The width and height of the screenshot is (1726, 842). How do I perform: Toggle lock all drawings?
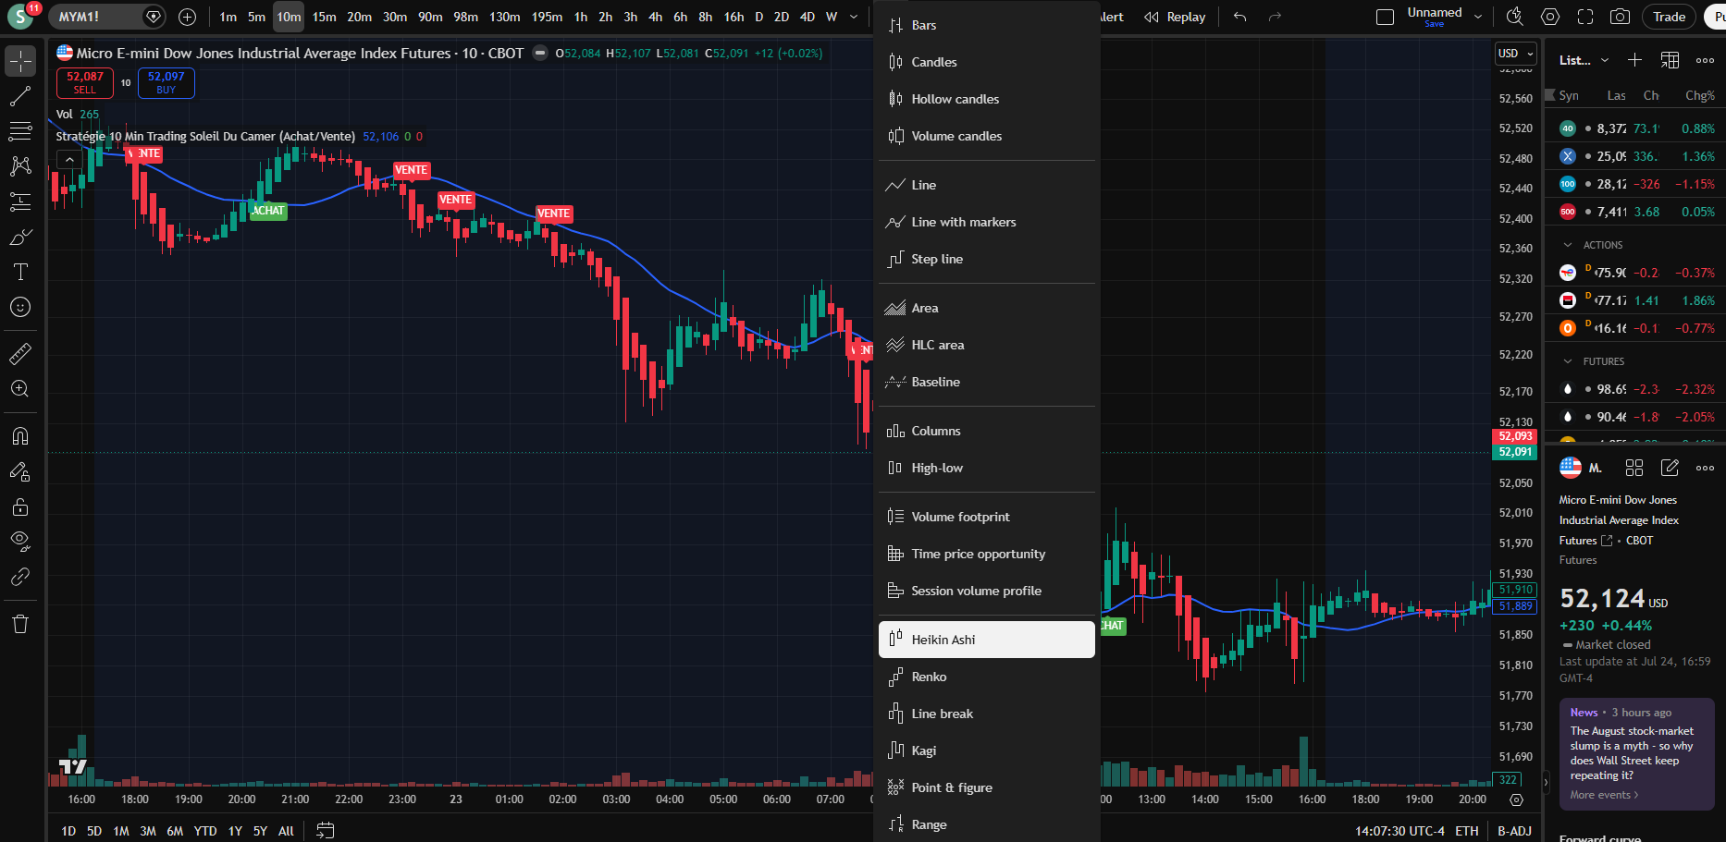pos(20,506)
